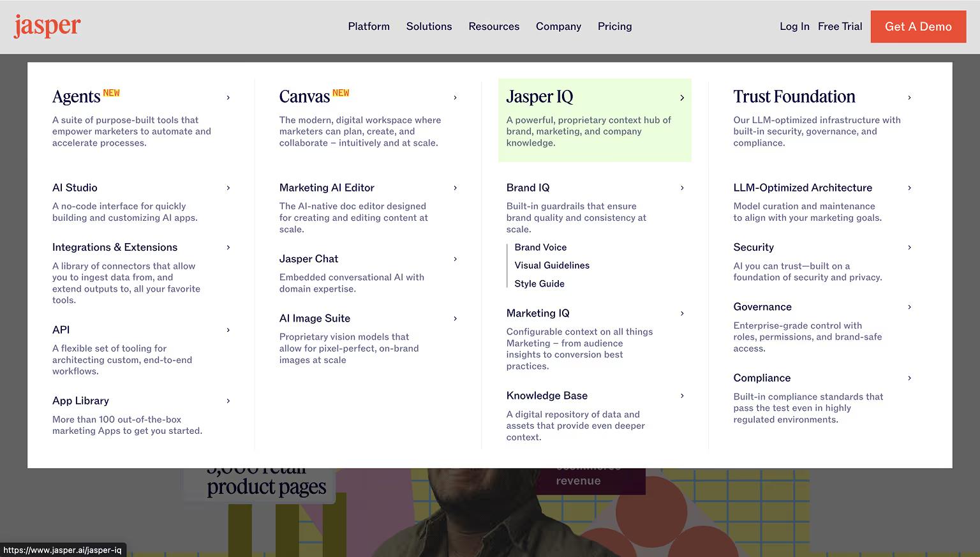The width and height of the screenshot is (980, 557).
Task: Click the arrow beside Knowledge Base
Action: 682,396
